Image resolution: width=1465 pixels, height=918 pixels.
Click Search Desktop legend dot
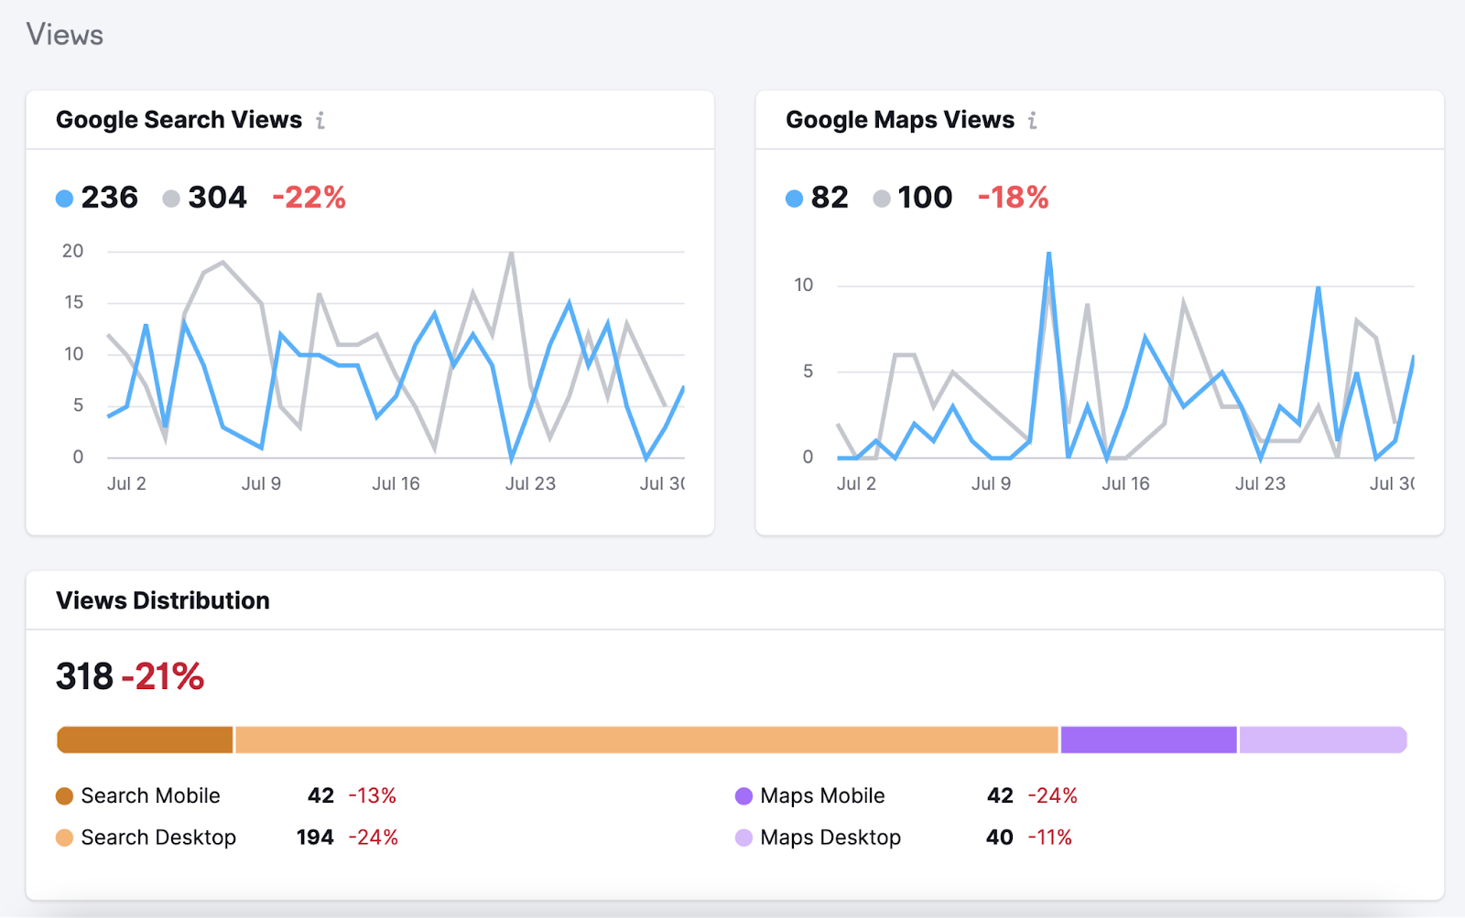64,837
